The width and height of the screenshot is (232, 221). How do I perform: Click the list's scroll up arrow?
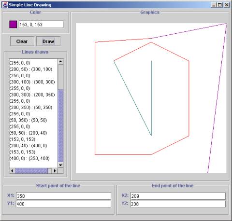[60, 62]
